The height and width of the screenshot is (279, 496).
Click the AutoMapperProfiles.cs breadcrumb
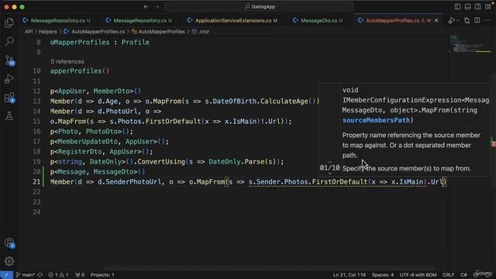95,32
